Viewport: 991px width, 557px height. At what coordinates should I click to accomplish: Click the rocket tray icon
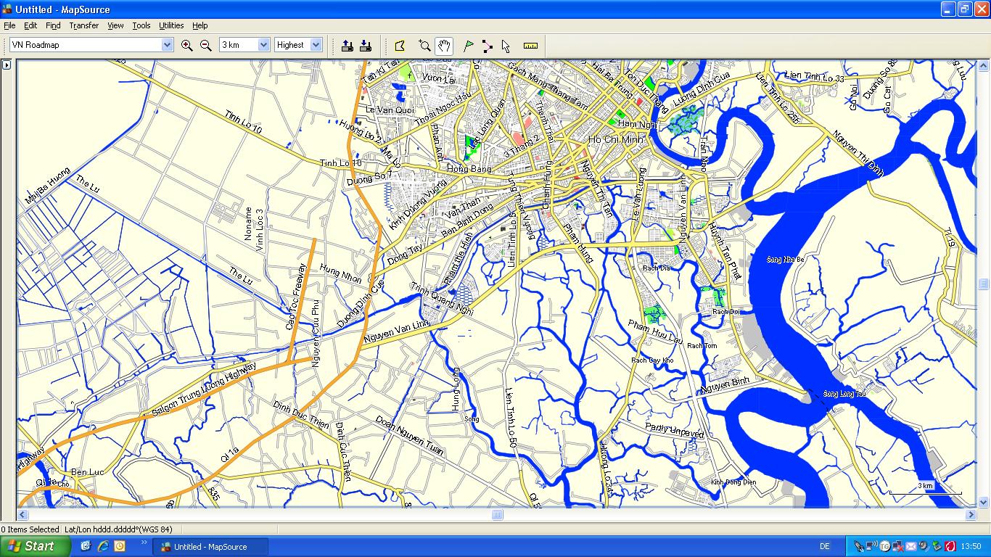click(860, 546)
